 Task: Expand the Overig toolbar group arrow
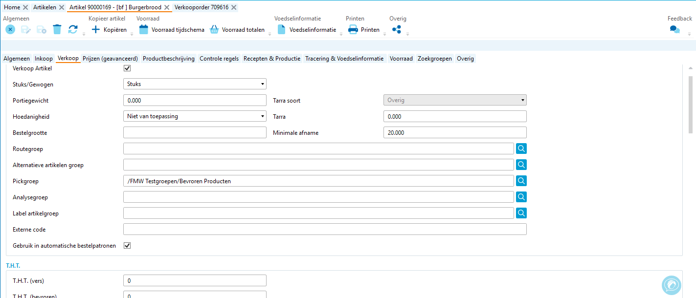(x=407, y=34)
